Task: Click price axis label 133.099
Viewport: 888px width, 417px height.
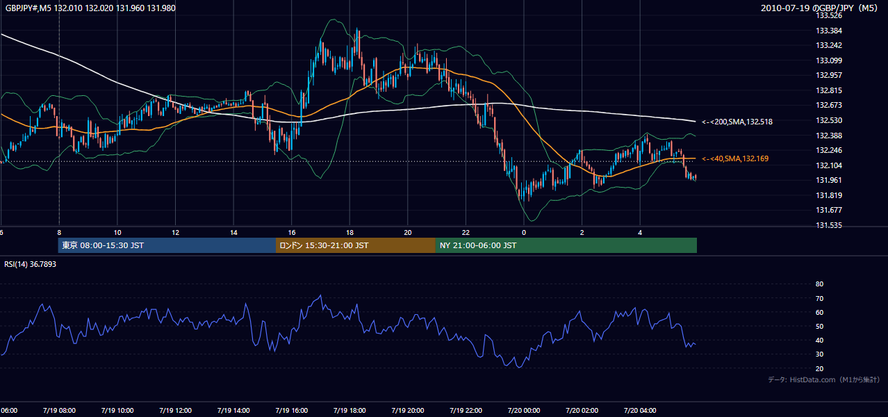Action: click(x=828, y=60)
